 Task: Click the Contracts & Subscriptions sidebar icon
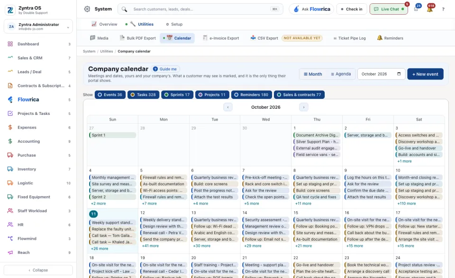click(10, 86)
